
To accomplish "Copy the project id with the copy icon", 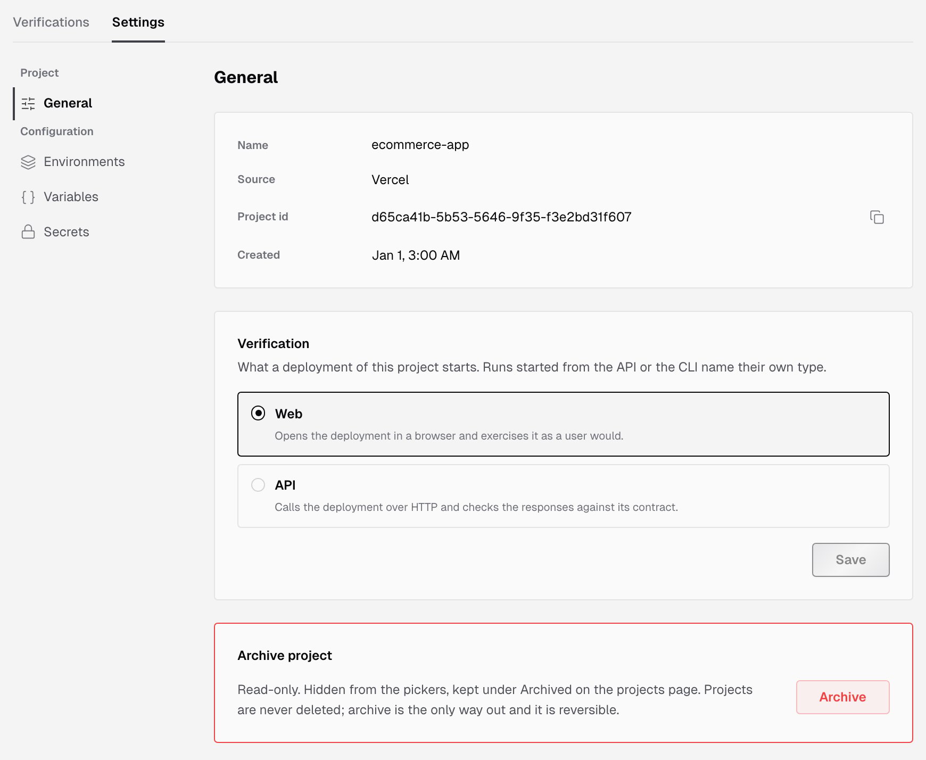I will click(x=877, y=217).
